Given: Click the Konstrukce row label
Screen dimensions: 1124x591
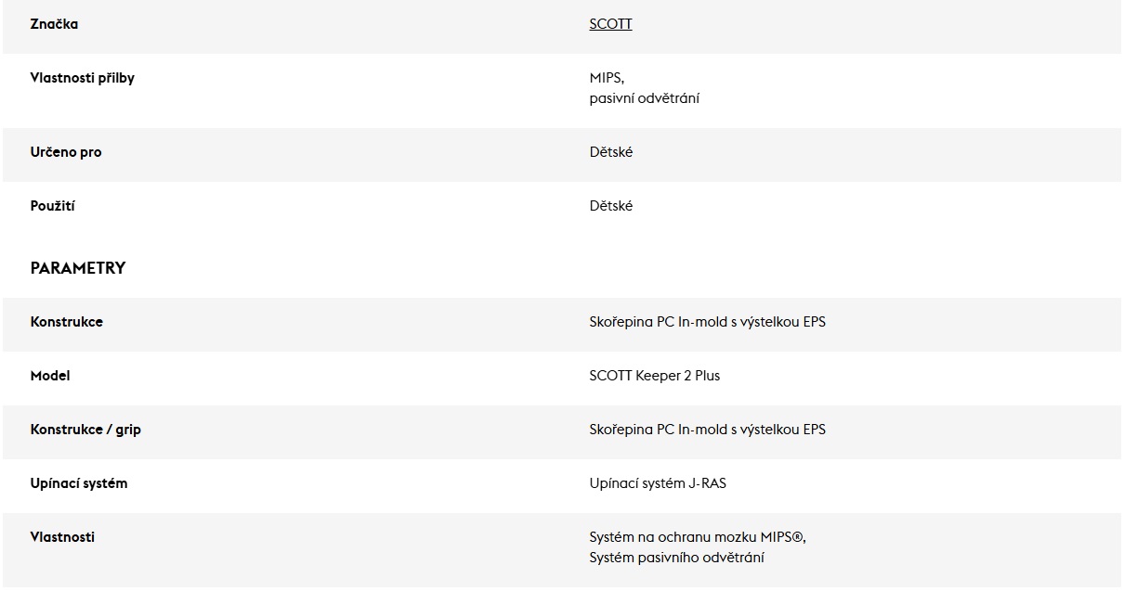Looking at the screenshot, I should [67, 322].
